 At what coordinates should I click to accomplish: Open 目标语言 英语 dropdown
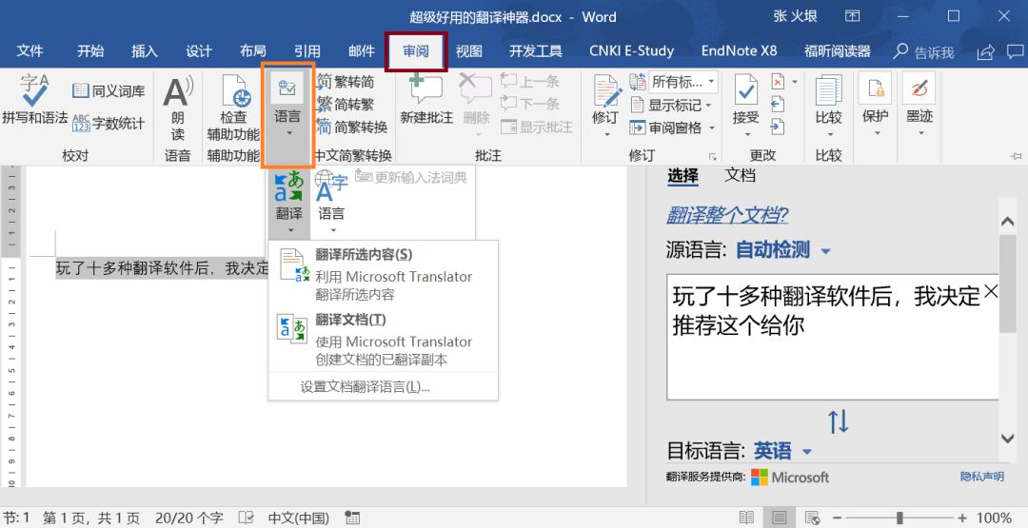coord(782,451)
